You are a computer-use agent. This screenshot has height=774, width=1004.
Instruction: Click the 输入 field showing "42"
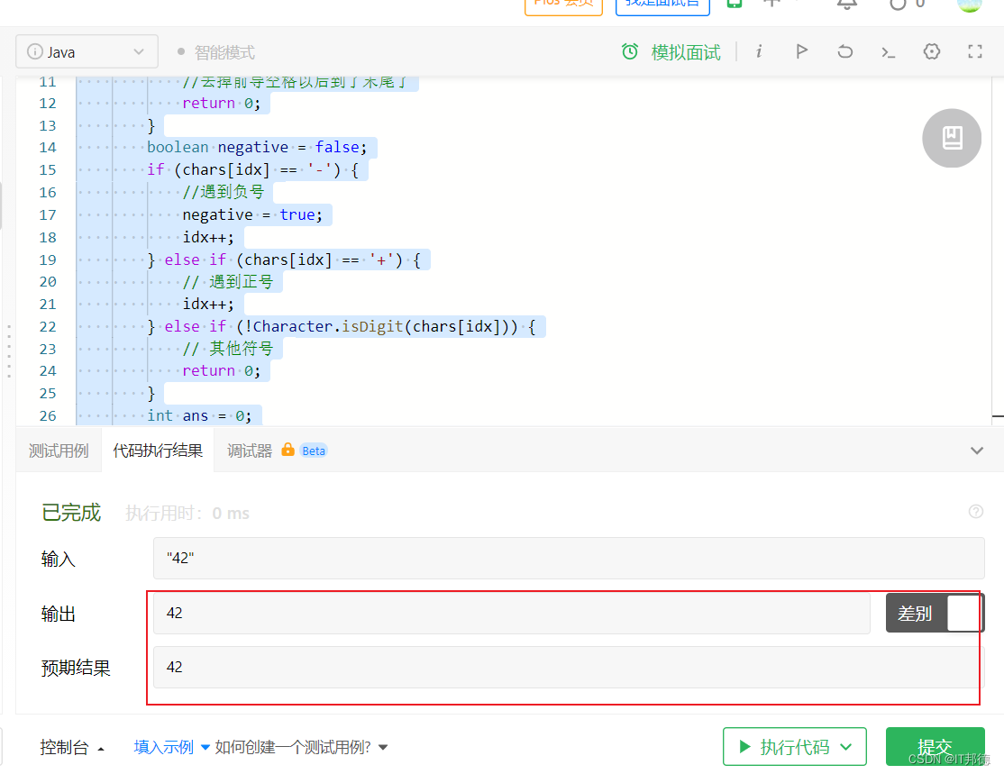coord(569,559)
